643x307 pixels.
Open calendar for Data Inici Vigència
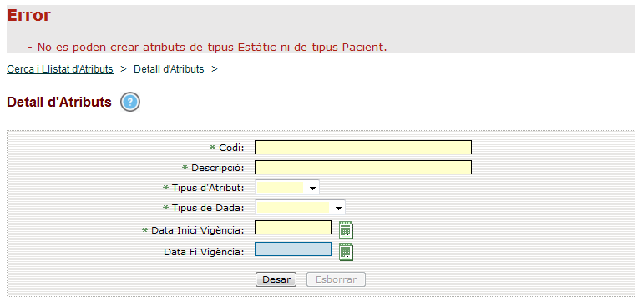(x=346, y=230)
